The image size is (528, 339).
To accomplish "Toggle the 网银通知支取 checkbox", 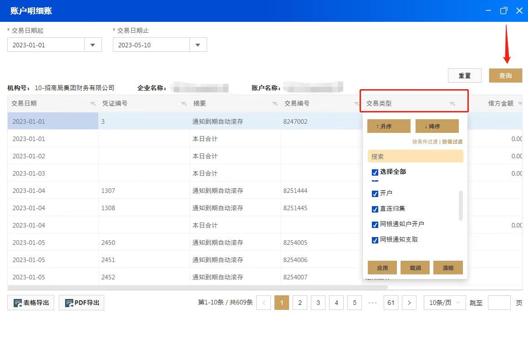I will coord(375,240).
